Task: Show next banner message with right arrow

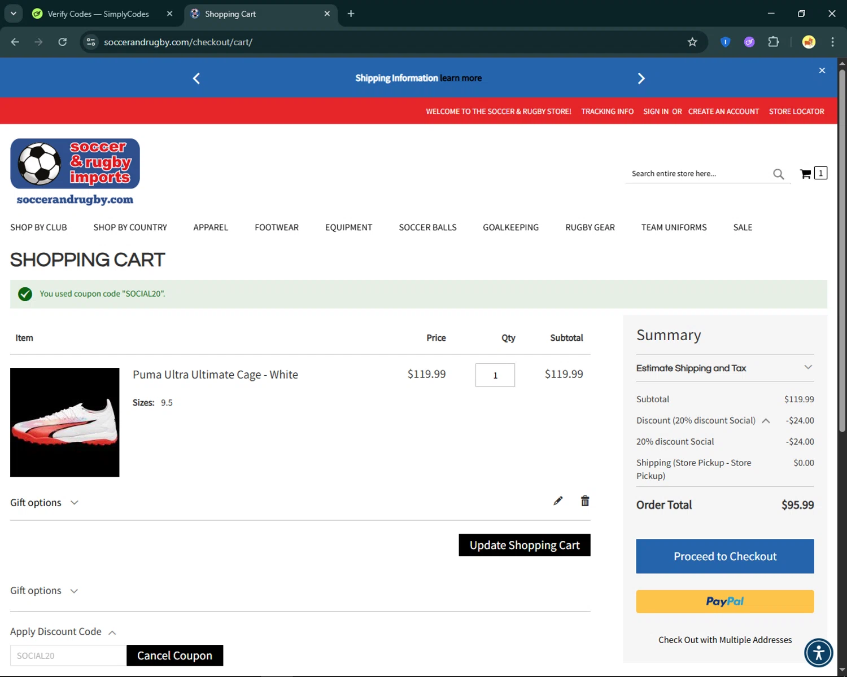Action: coord(641,78)
